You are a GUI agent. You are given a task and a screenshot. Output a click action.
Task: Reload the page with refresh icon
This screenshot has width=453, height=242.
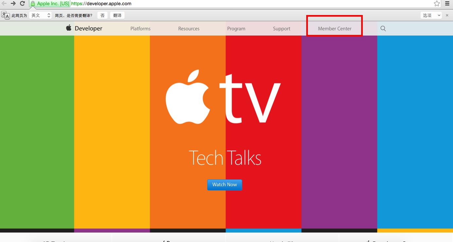(x=23, y=4)
